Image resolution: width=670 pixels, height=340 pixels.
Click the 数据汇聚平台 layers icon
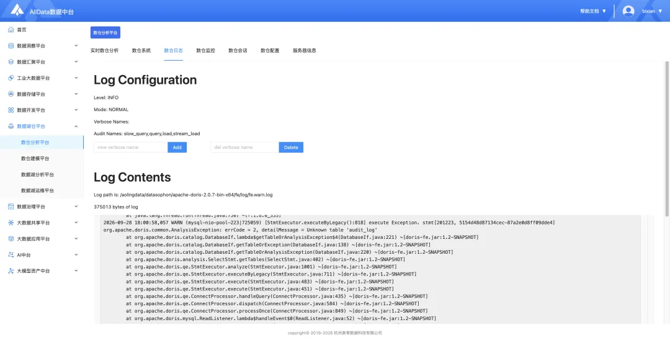click(11, 62)
